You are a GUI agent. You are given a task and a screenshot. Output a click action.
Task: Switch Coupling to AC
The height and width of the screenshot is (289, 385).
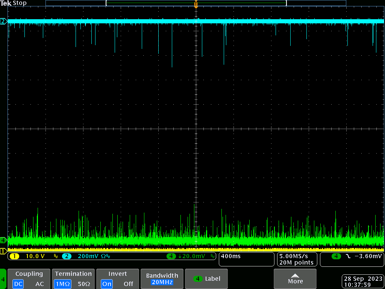[39, 284]
